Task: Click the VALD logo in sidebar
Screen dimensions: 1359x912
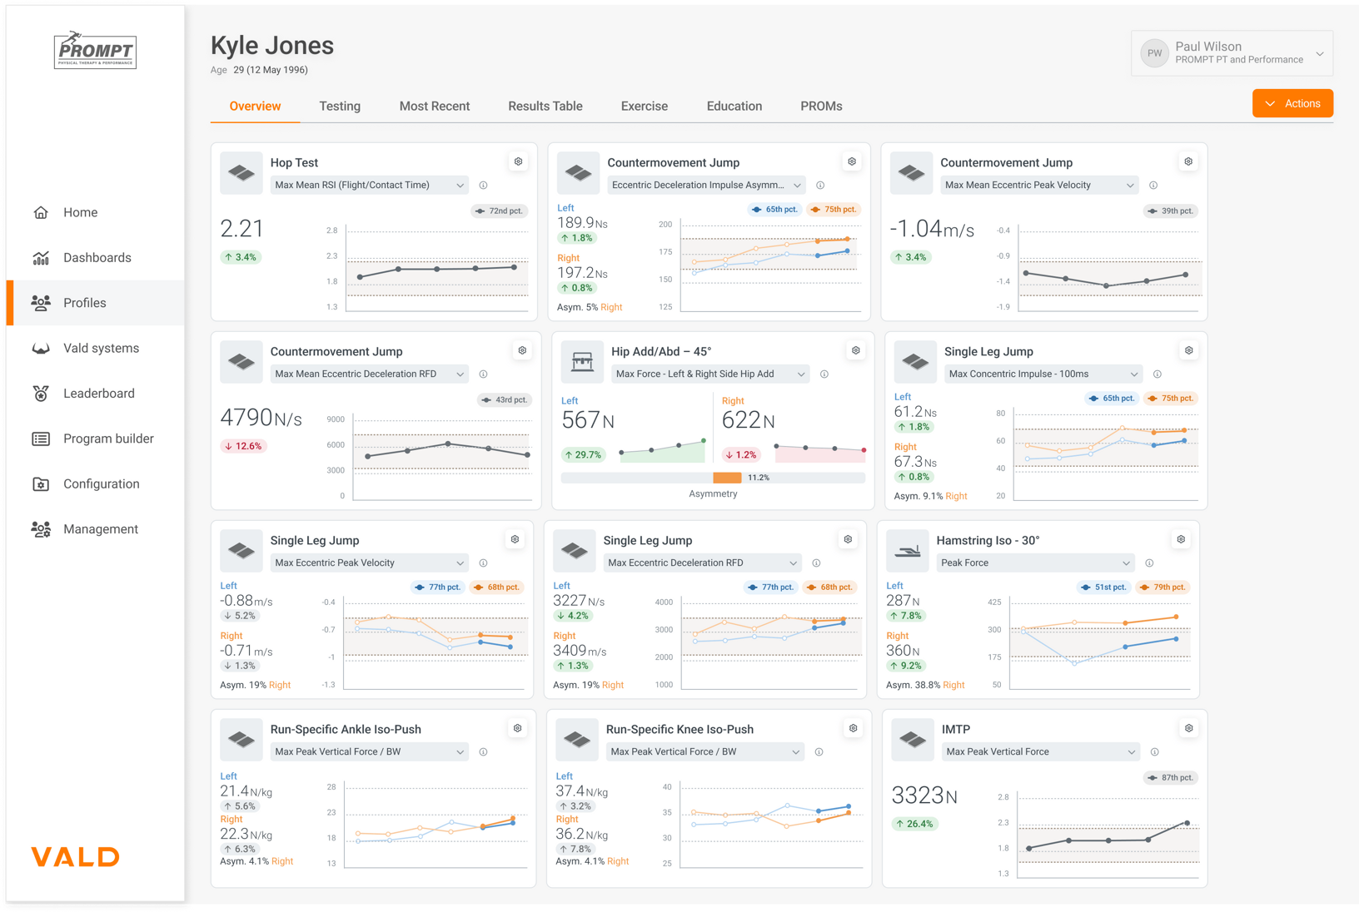Action: pyautogui.click(x=76, y=856)
